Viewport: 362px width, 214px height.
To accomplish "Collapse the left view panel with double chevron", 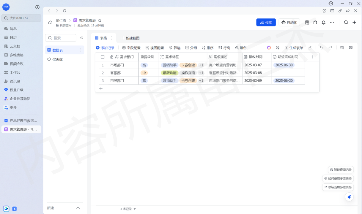I will [81, 38].
